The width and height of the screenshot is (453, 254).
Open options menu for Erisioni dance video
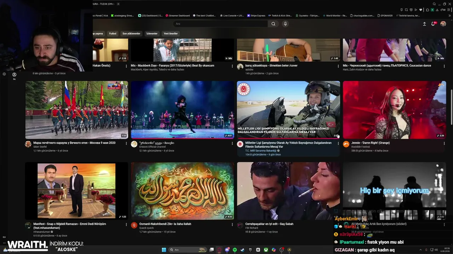pos(232,143)
